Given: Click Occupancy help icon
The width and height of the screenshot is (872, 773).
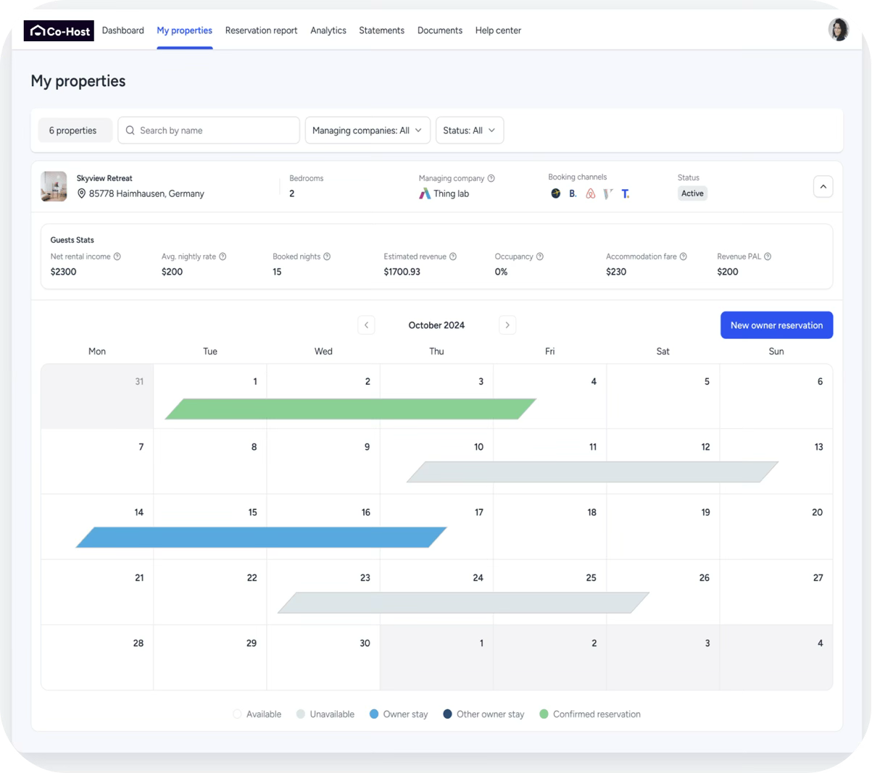Looking at the screenshot, I should pos(540,256).
